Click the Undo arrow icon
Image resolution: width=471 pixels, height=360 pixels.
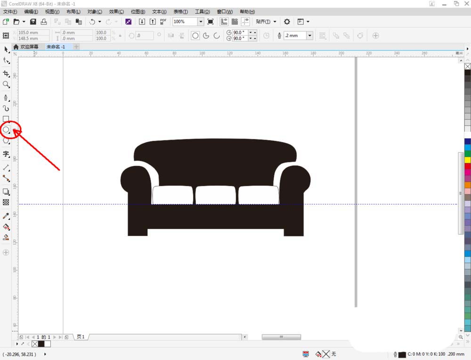click(x=92, y=22)
